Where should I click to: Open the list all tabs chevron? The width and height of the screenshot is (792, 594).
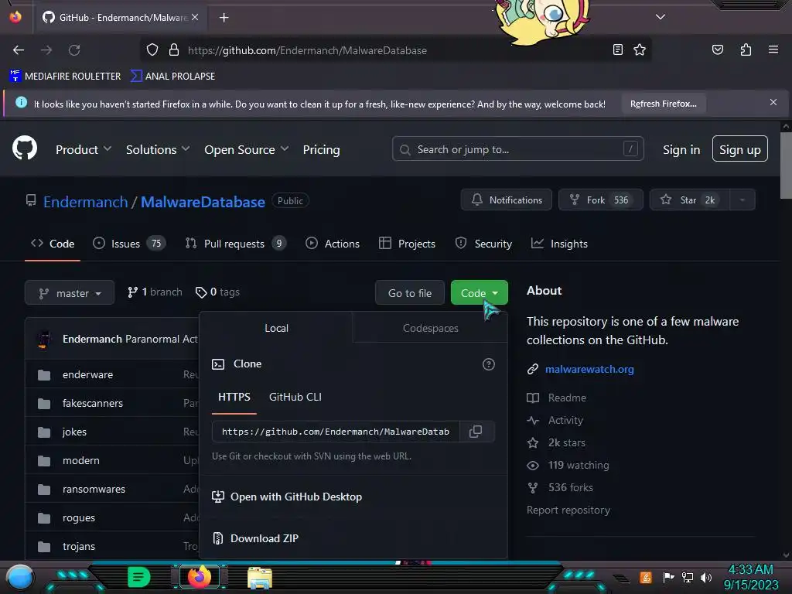pos(660,17)
